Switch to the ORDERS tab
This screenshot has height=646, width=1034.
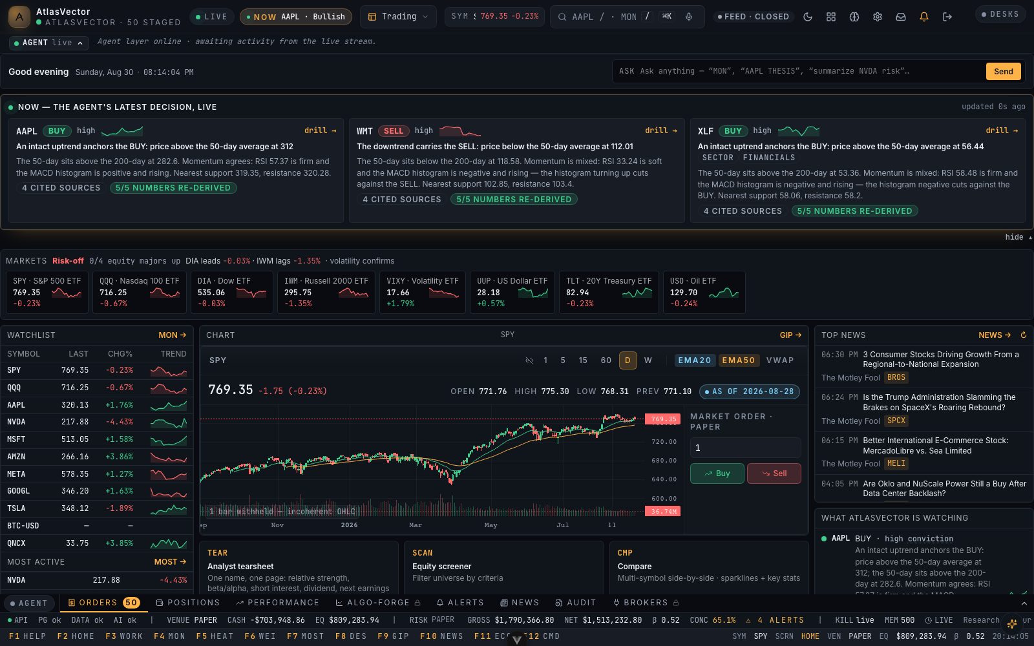tap(103, 603)
